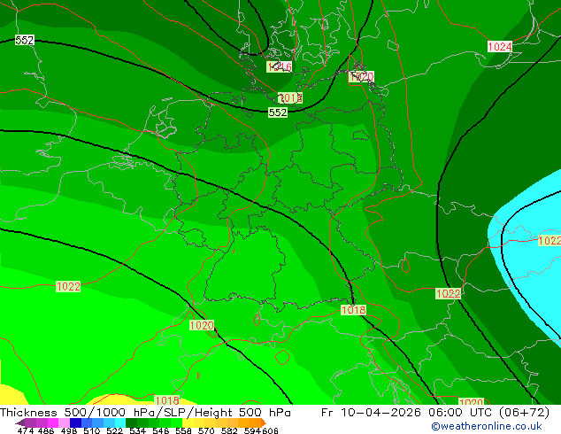Select the cyan legend swatch before dark green

point(120,422)
